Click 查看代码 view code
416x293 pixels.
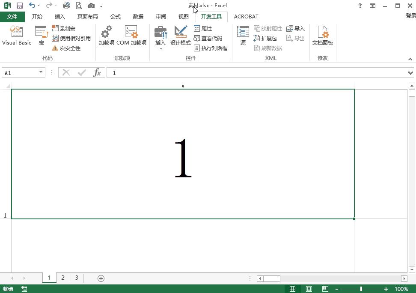[208, 38]
